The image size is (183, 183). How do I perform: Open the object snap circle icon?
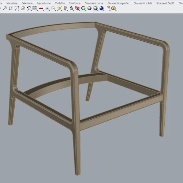click(53, 8)
